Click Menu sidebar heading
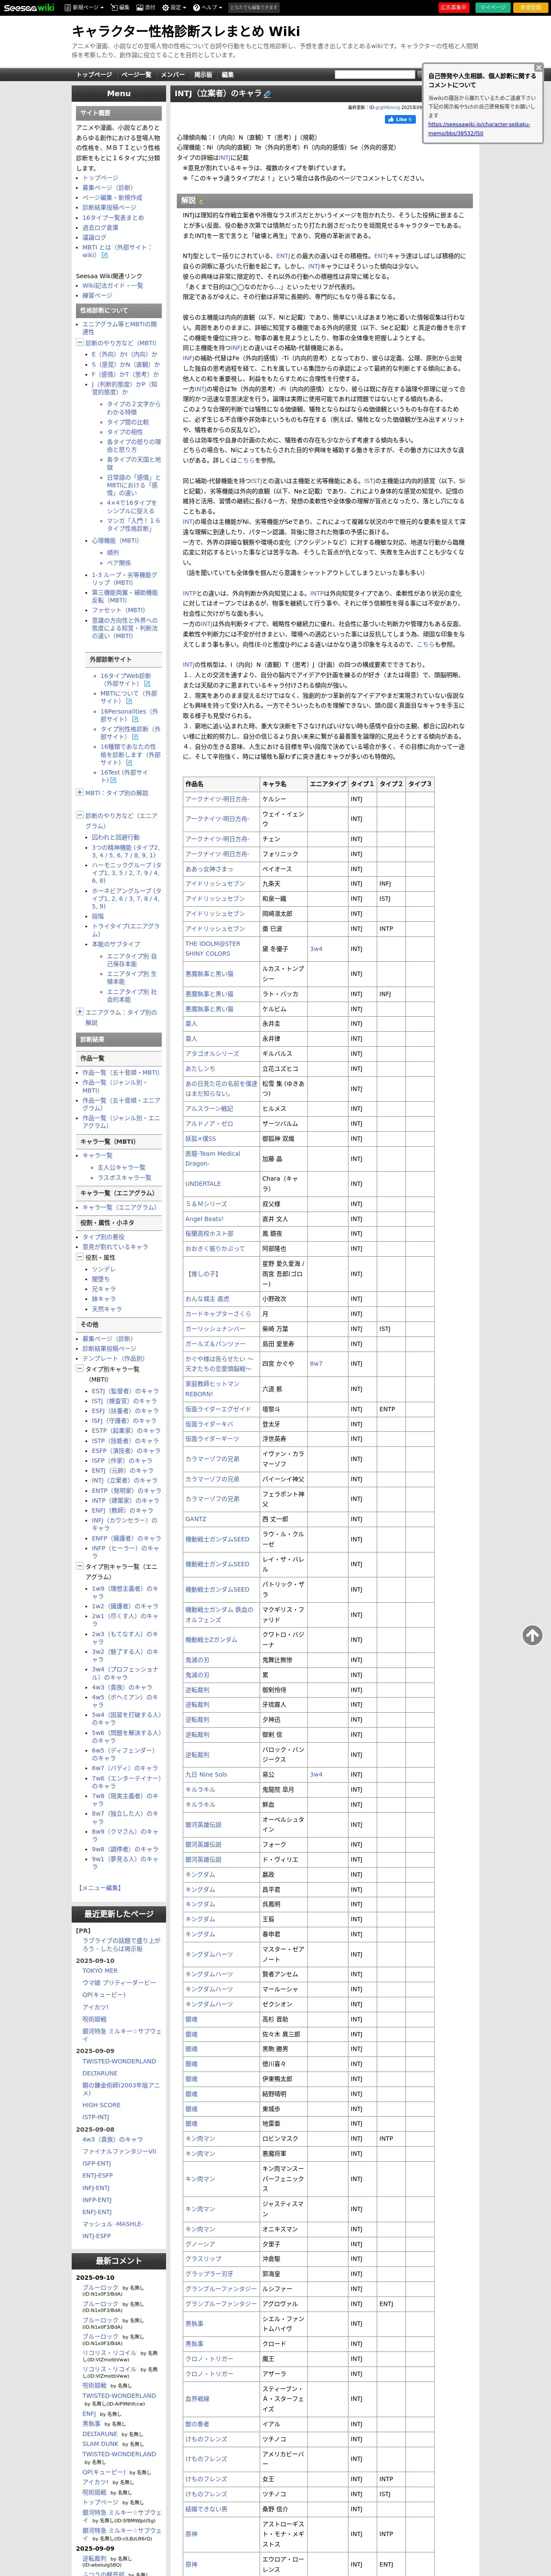 118,93
